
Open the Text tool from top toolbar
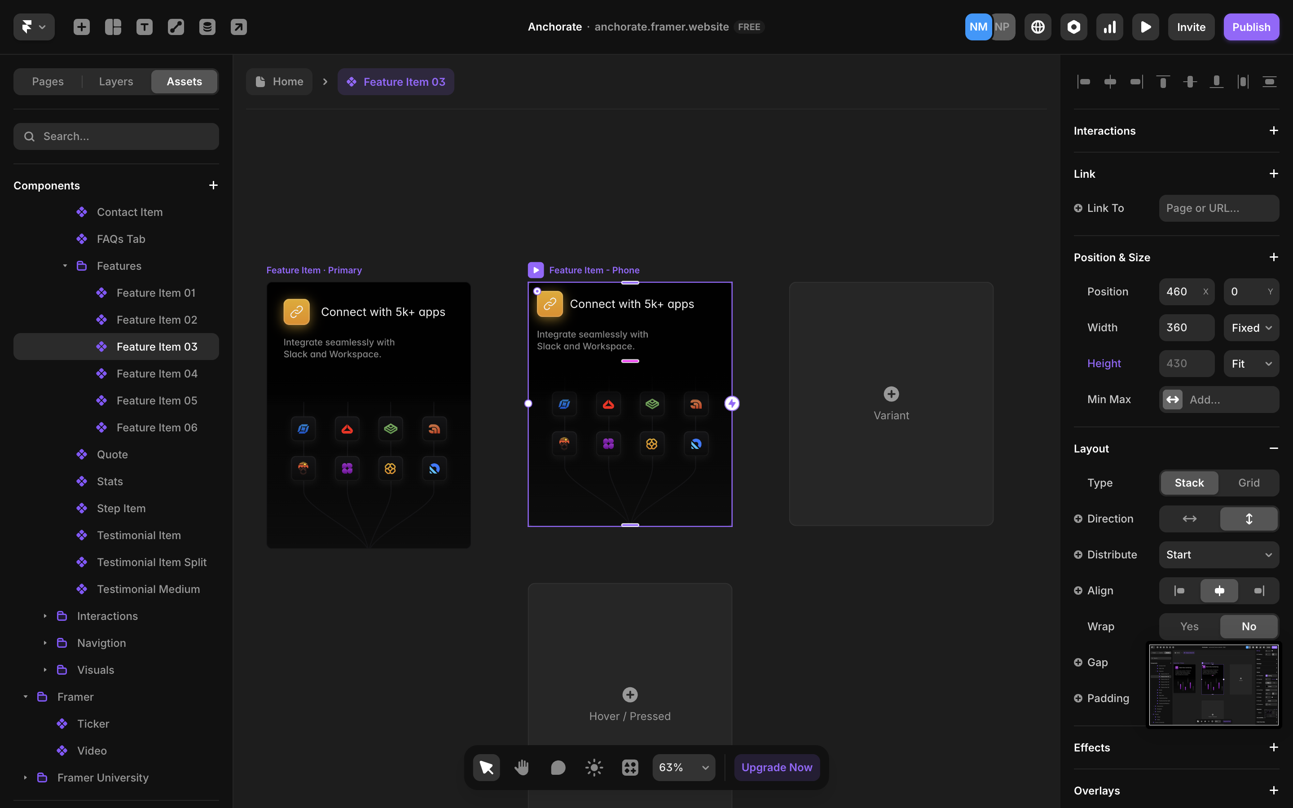(x=144, y=27)
